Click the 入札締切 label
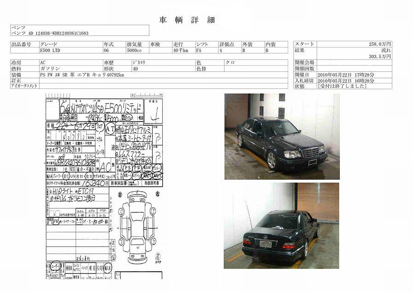The height and width of the screenshot is (292, 414). (304, 81)
